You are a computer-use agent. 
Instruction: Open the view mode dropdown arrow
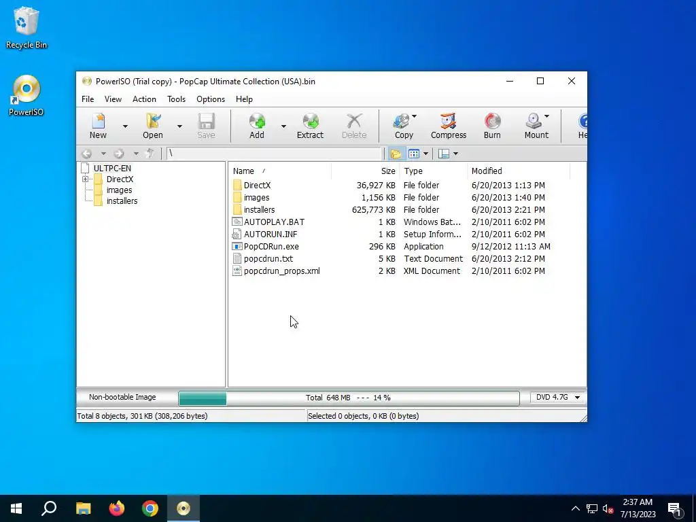[425, 154]
